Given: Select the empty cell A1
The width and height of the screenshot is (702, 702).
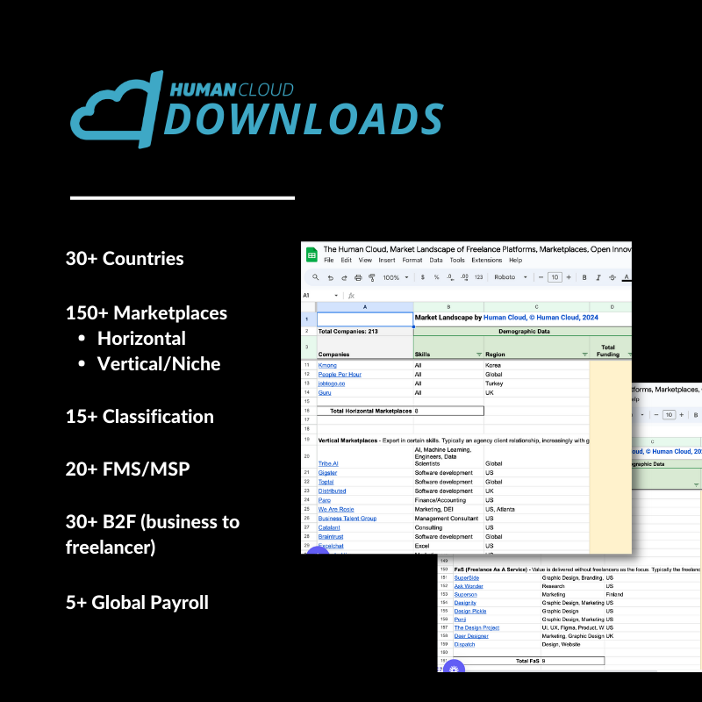Looking at the screenshot, I should coord(365,319).
